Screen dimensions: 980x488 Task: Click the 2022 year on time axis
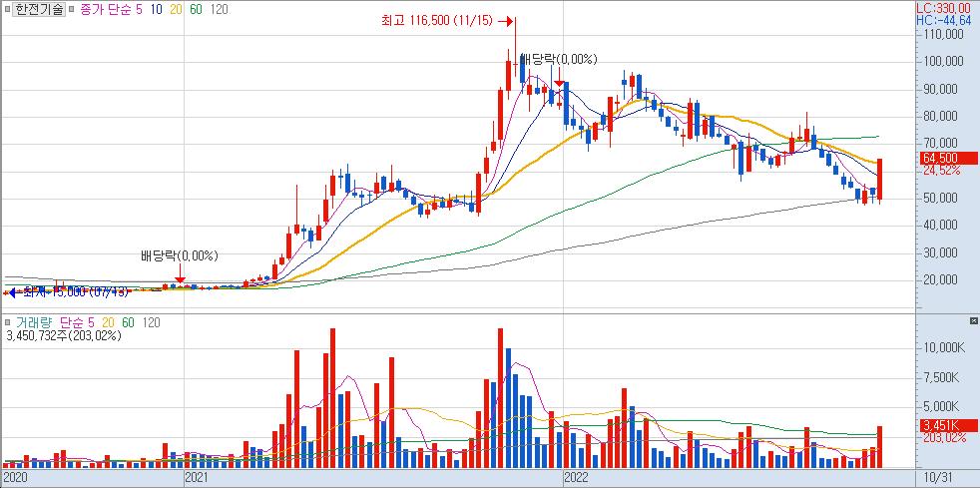576,478
